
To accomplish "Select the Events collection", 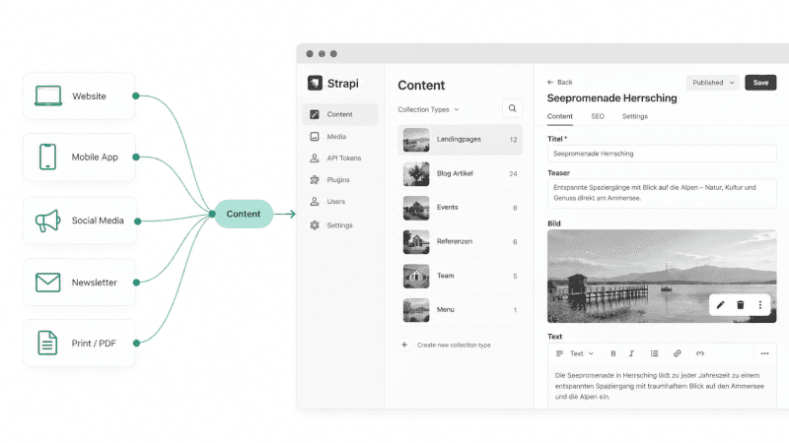I will point(460,208).
